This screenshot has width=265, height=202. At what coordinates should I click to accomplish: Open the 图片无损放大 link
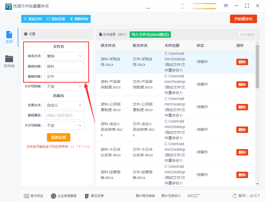point(171,196)
